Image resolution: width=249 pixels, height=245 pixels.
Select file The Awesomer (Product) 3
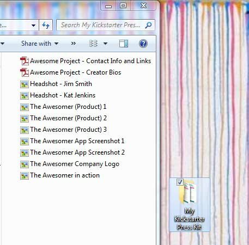63,130
